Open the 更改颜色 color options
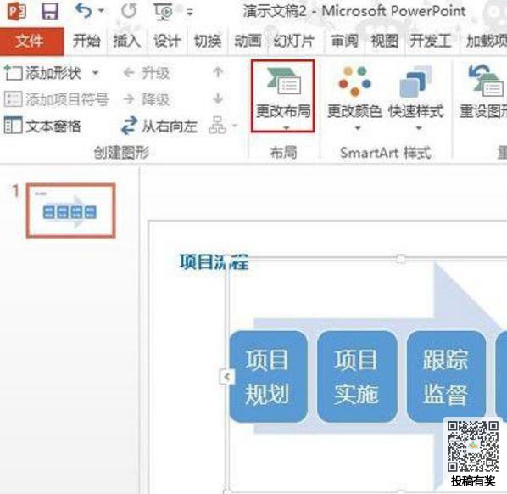The width and height of the screenshot is (507, 494). pyautogui.click(x=354, y=98)
